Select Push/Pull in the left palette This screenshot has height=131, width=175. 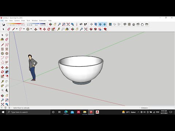click(x=7, y=68)
